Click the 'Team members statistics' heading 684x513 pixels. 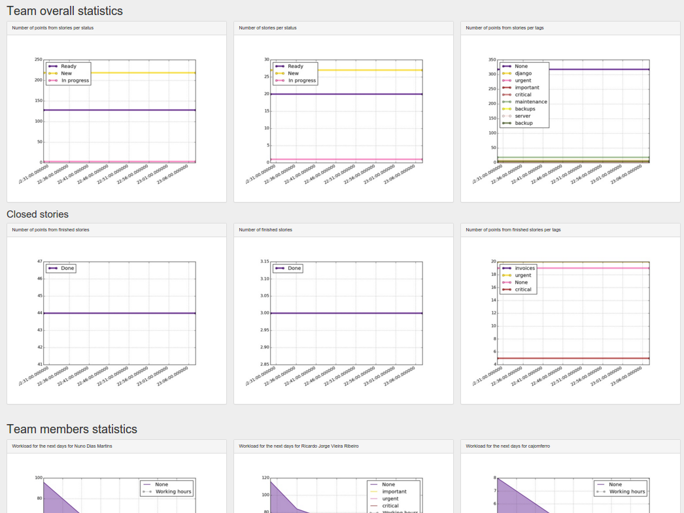click(x=72, y=429)
